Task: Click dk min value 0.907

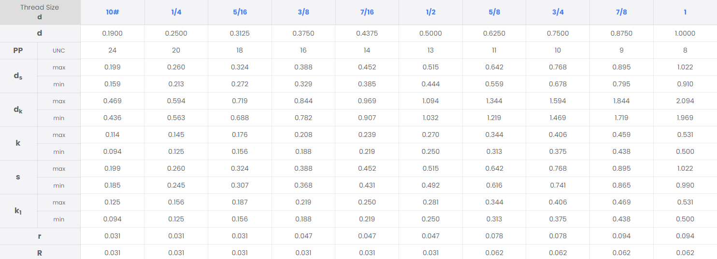Action: coord(367,118)
